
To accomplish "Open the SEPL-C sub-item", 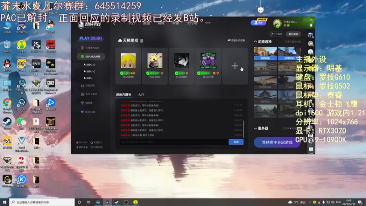I will 91,71.
